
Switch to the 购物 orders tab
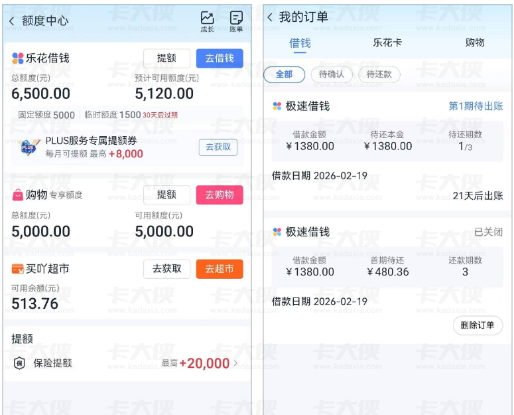tap(475, 42)
